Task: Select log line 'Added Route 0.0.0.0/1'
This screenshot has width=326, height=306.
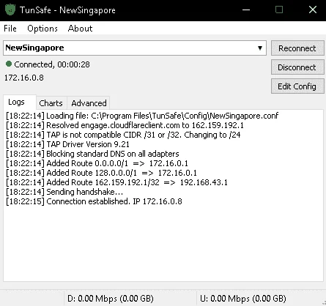Action: [97, 163]
